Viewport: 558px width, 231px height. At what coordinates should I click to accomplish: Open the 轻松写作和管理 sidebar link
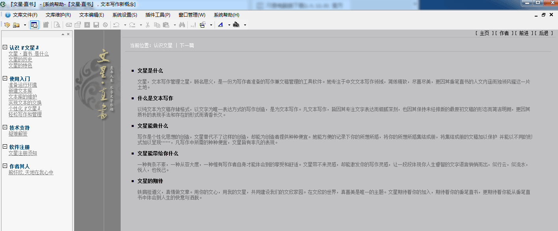click(x=25, y=114)
